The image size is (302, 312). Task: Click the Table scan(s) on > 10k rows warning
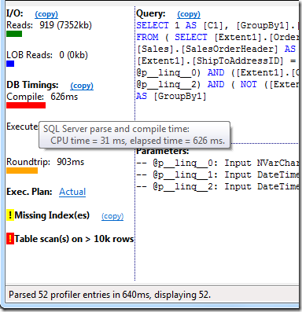74,239
